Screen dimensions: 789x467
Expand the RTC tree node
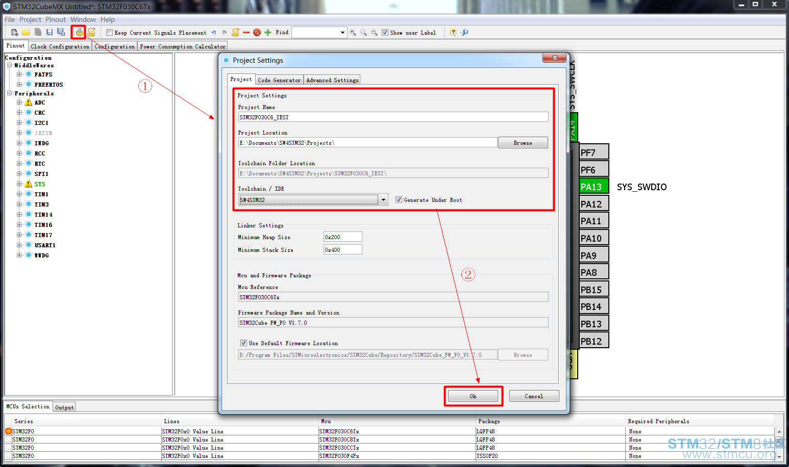(x=19, y=164)
